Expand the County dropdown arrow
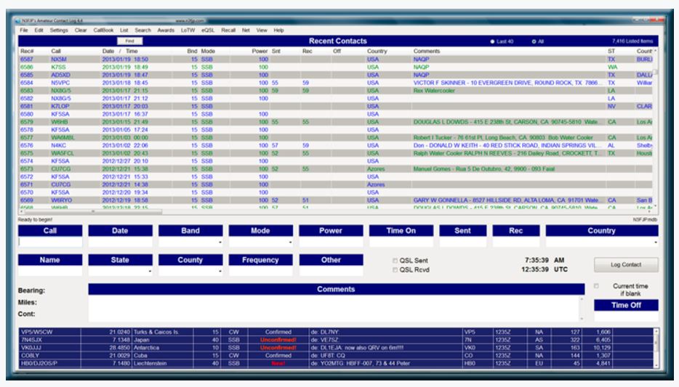 (220, 271)
